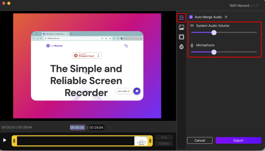Screen dimensions: 265x151
Task: Click the 1001 Record logo in preview
Action: [54, 46]
